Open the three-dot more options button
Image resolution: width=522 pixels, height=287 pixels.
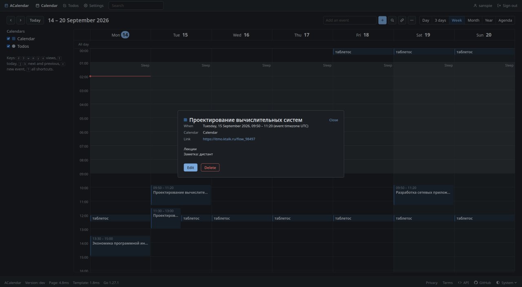412,20
